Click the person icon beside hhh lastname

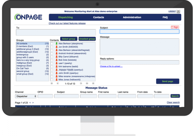[57, 66]
